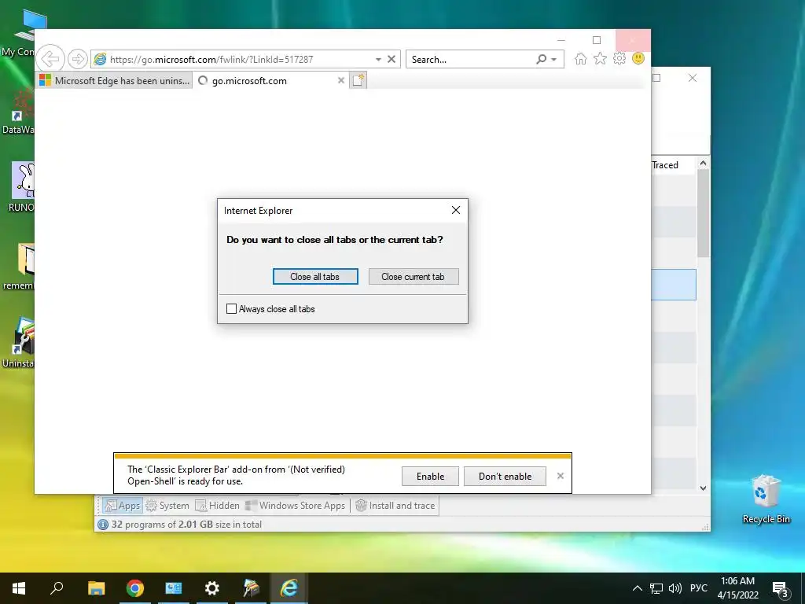Screen dimensions: 805x604
Task: Open the Windows Start menu
Action: (x=19, y=588)
